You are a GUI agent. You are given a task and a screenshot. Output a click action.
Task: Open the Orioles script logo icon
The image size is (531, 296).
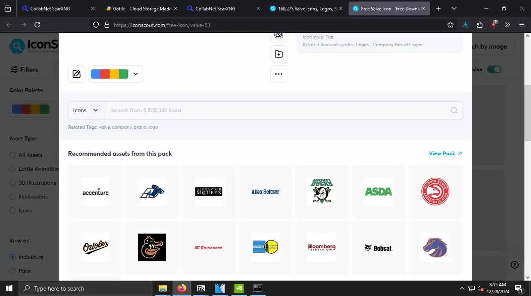(95, 247)
